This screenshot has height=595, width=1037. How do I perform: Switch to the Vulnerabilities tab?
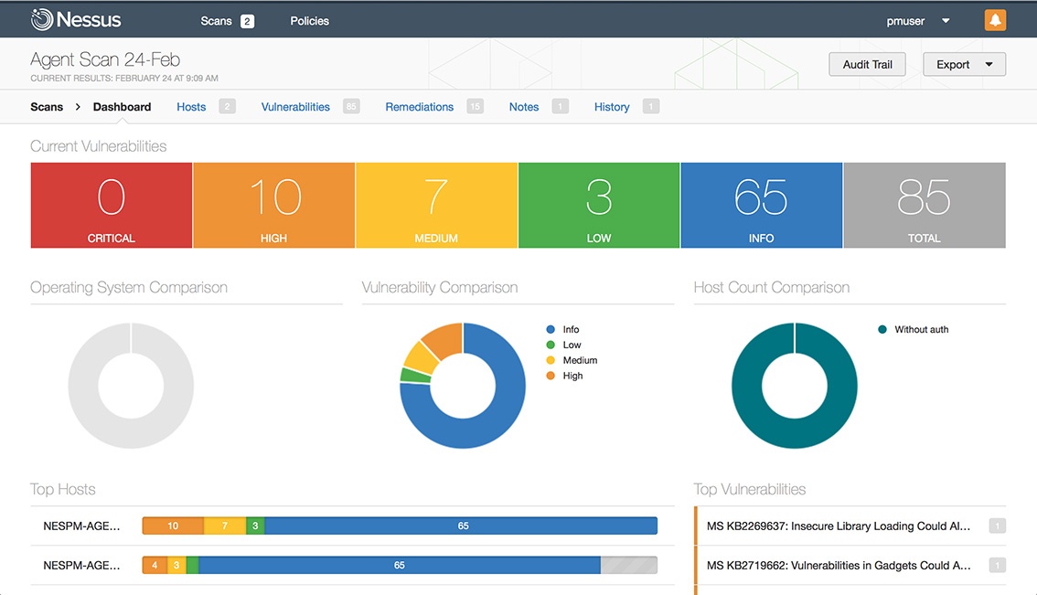tap(294, 106)
